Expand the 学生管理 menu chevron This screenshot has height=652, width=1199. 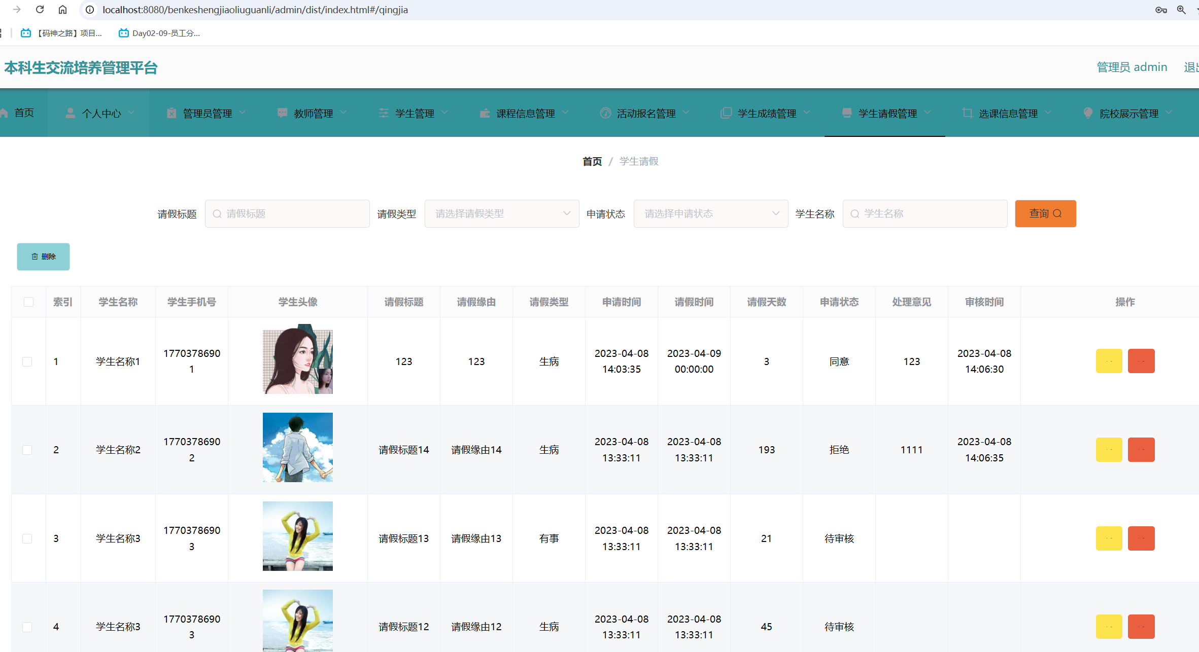click(445, 113)
